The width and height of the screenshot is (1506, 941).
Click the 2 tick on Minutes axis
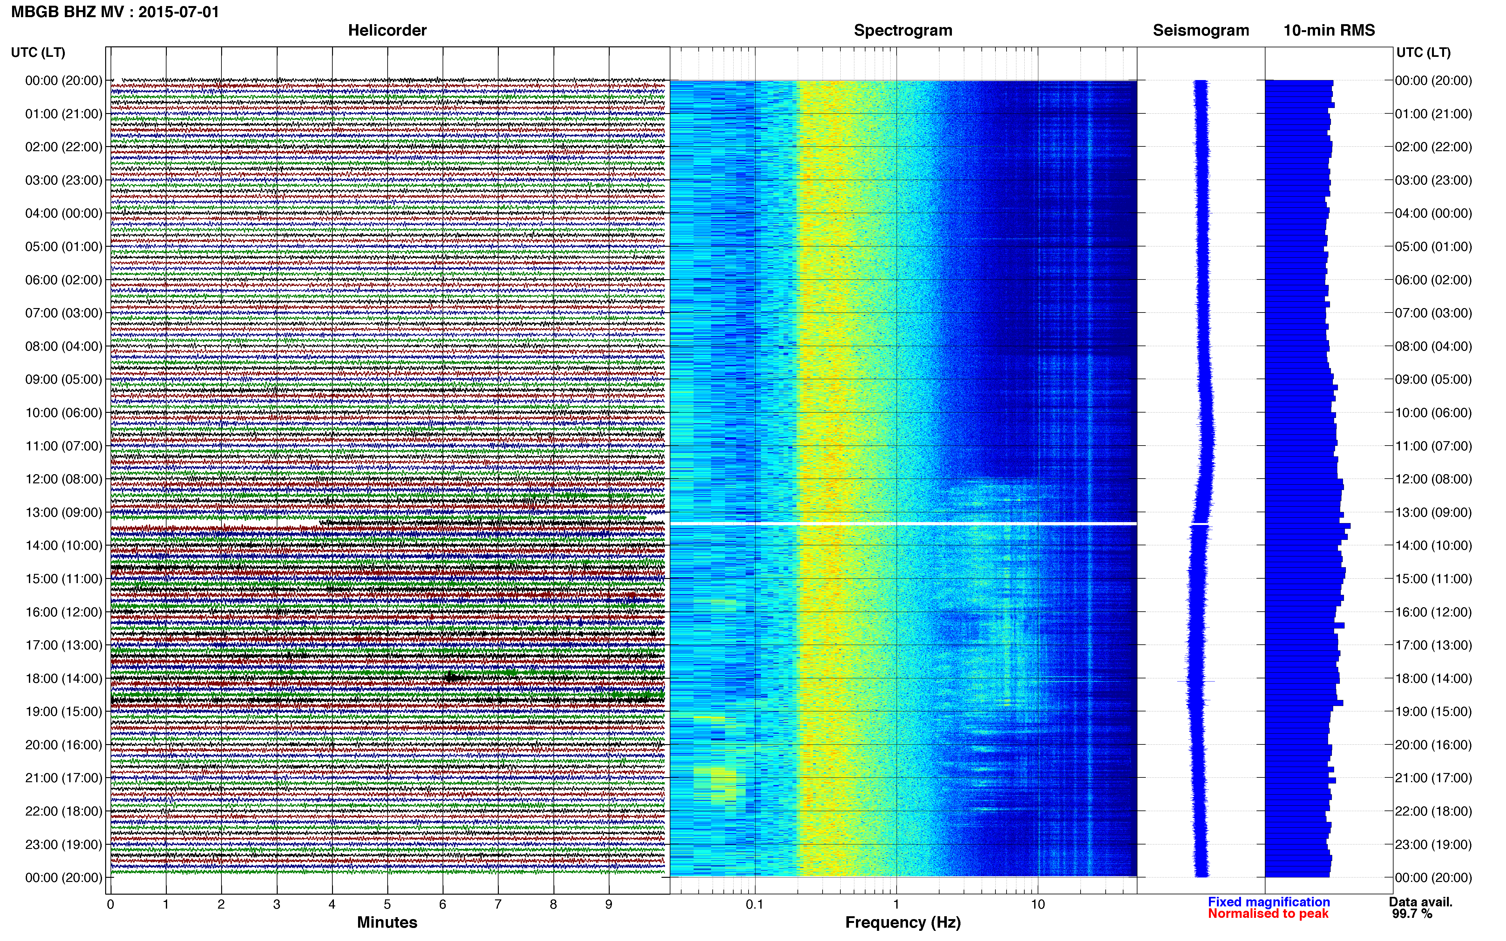click(x=221, y=904)
